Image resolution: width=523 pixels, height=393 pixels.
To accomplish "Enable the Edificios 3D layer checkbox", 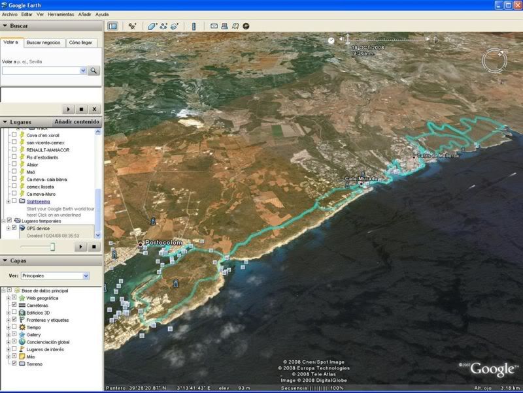I will pos(14,313).
